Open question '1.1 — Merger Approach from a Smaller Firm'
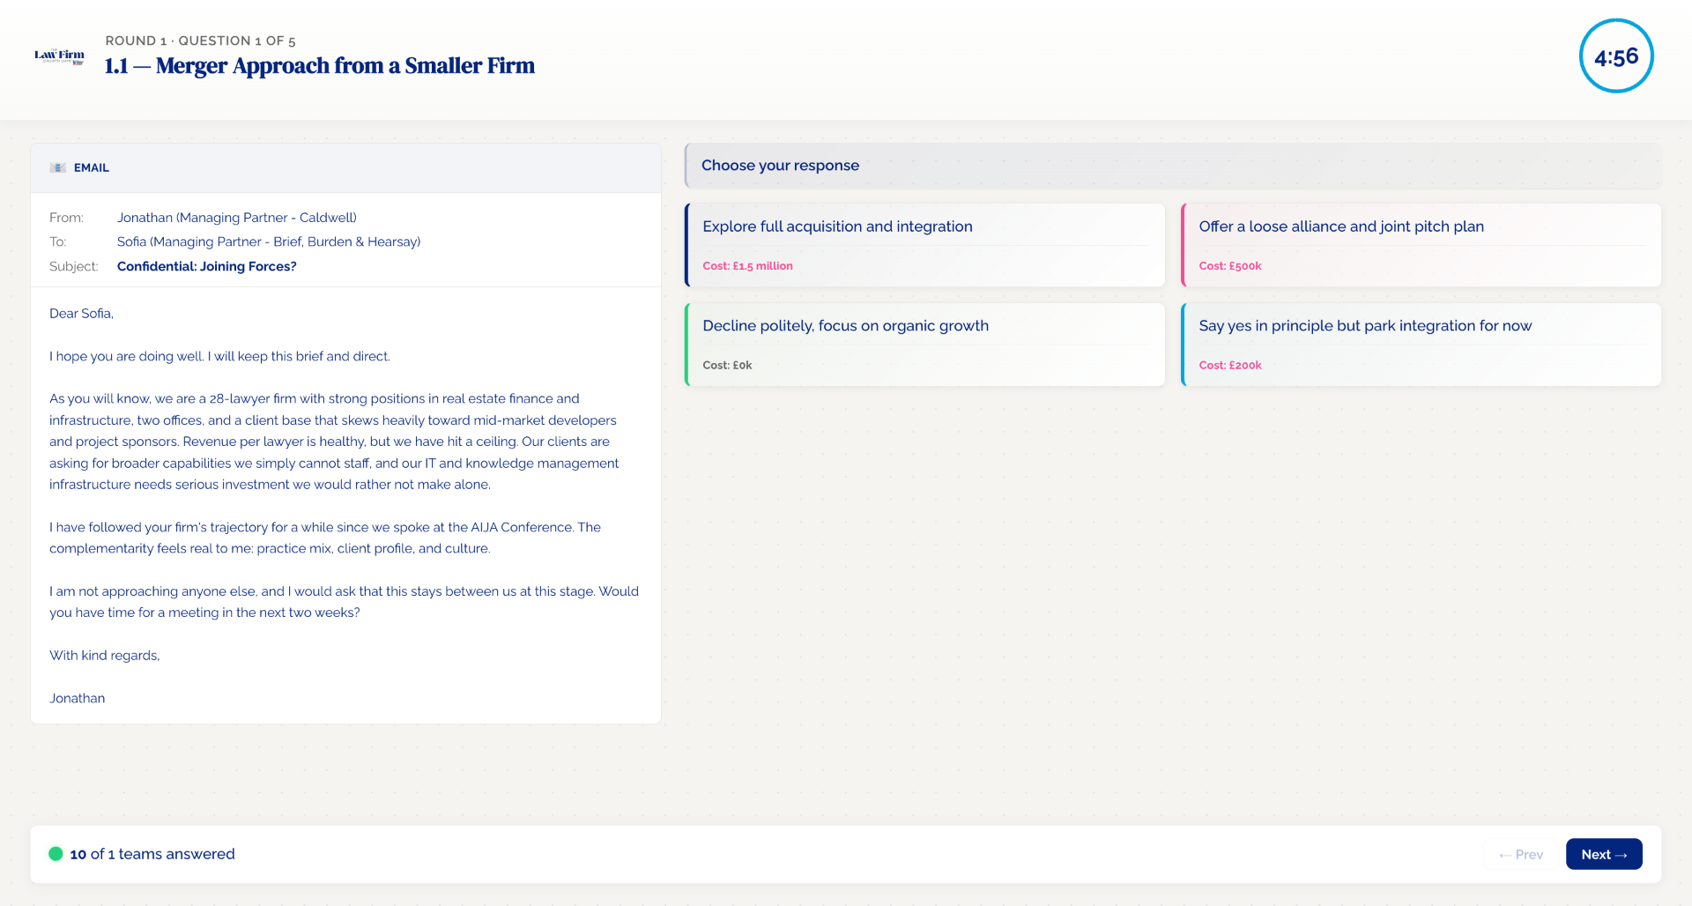 (x=320, y=65)
